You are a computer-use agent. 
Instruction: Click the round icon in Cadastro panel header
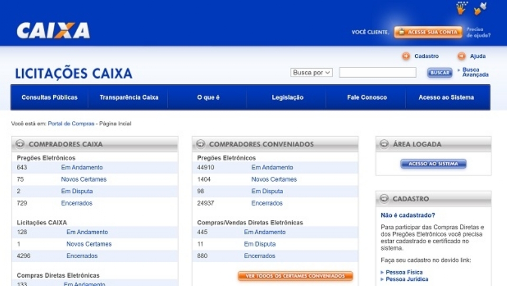(x=384, y=199)
